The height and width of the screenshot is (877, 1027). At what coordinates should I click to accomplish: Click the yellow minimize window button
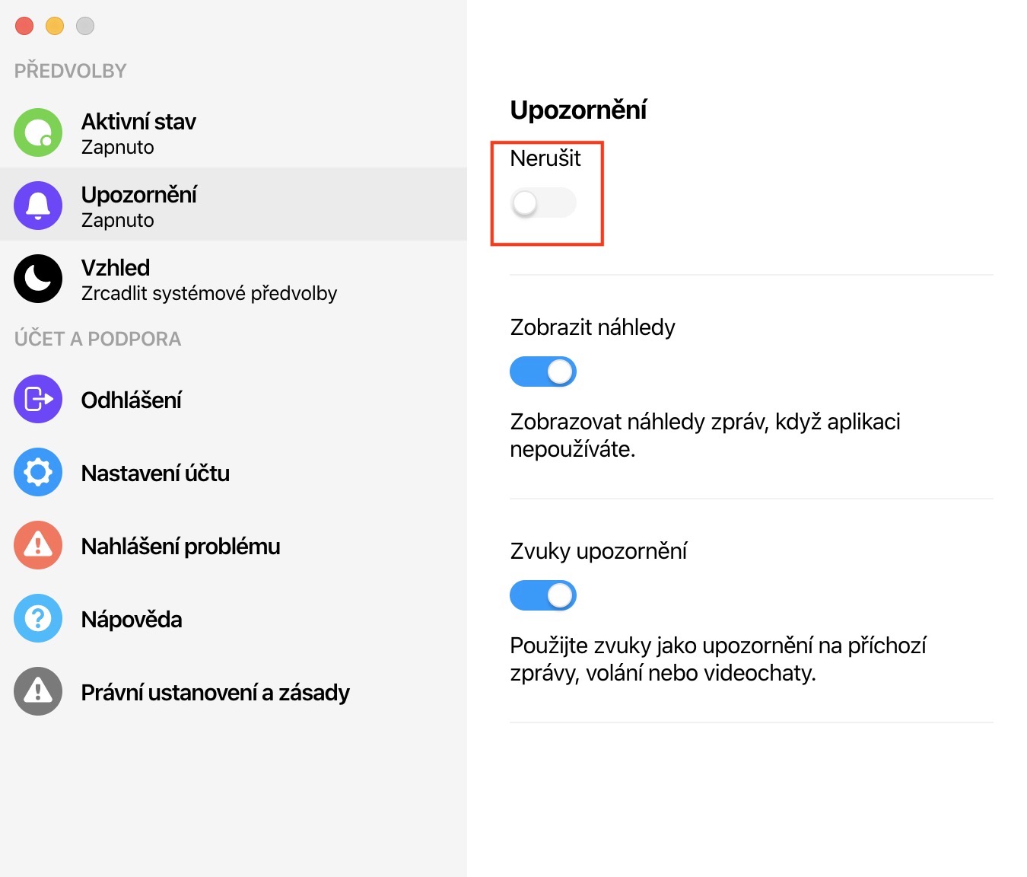tap(55, 26)
